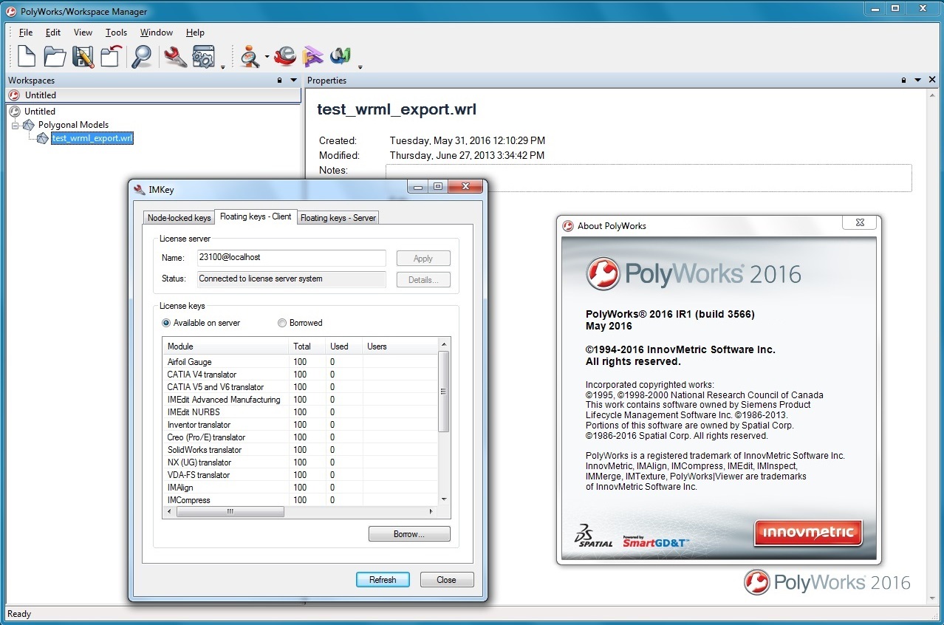
Task: Click the Close button in IMKey dialog
Action: (447, 580)
